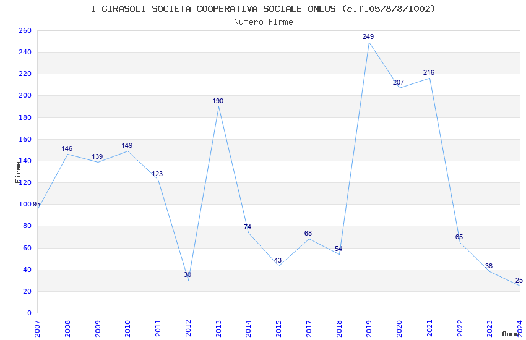Click the x-axis year label 2014
The height and width of the screenshot is (340, 526).
tap(248, 328)
